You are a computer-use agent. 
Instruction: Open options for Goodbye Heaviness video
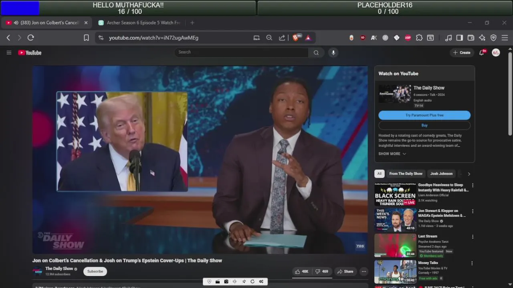(473, 186)
